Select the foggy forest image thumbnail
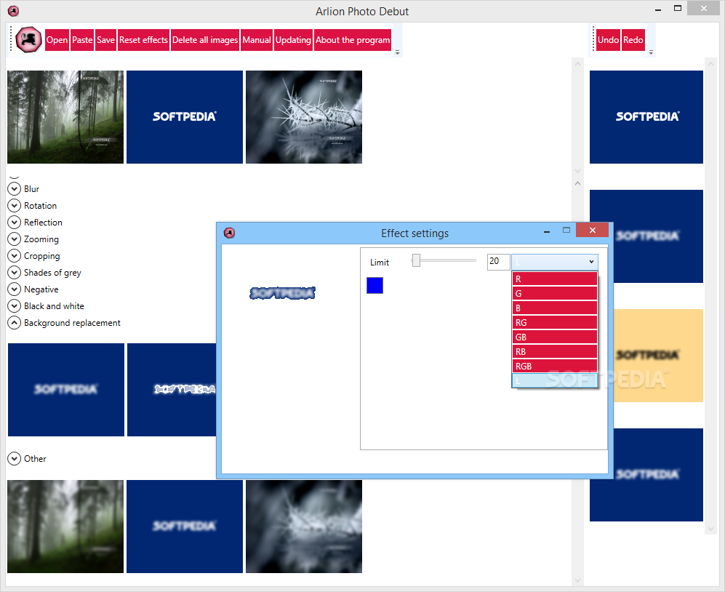This screenshot has height=592, width=725. coord(65,117)
